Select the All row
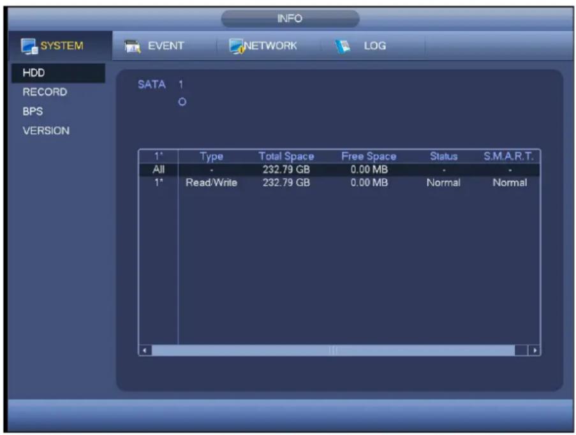Image resolution: width=576 pixels, height=435 pixels. pos(339,170)
